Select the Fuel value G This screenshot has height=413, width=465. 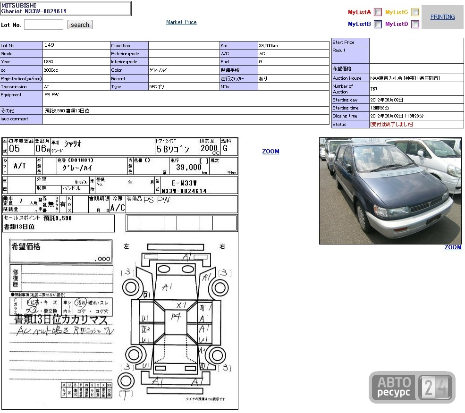(261, 62)
